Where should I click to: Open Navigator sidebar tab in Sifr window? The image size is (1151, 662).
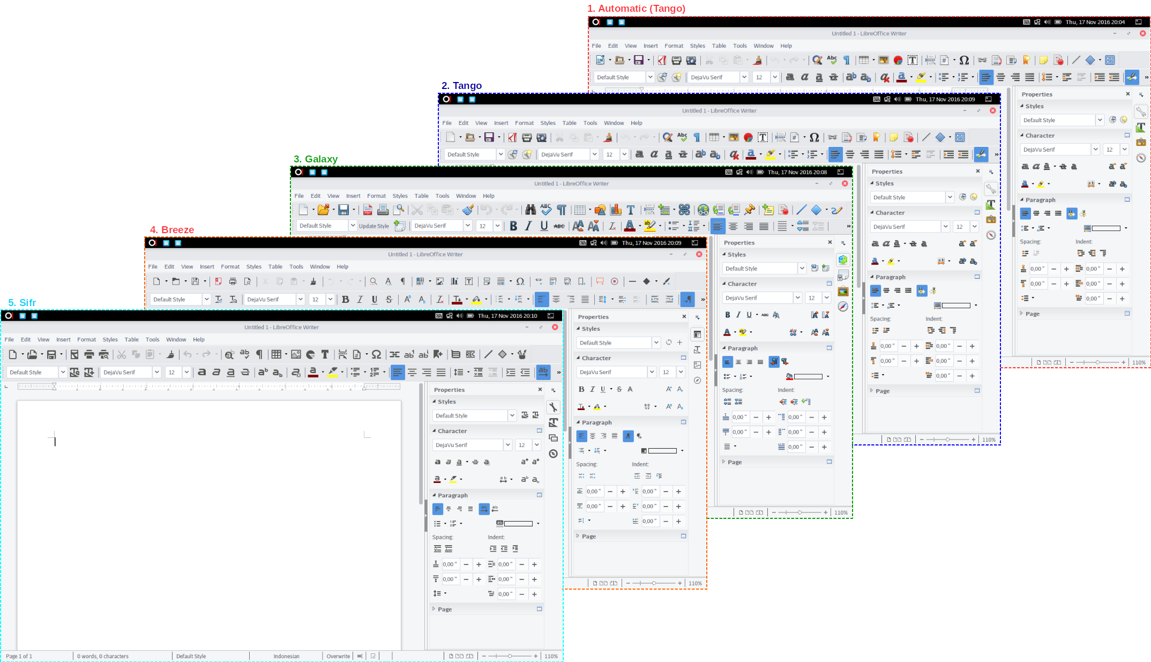(554, 453)
